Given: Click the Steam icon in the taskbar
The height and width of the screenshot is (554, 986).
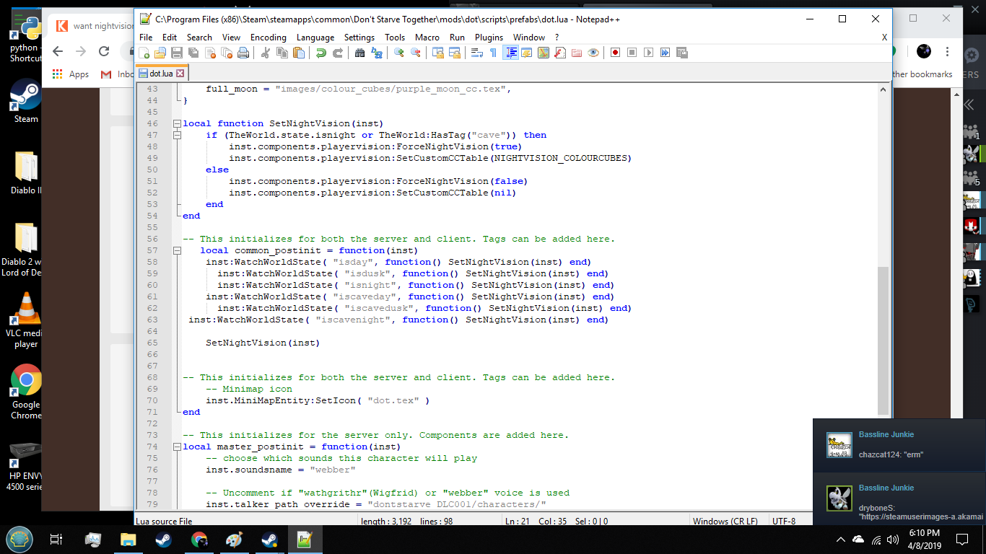Looking at the screenshot, I should coord(163,540).
